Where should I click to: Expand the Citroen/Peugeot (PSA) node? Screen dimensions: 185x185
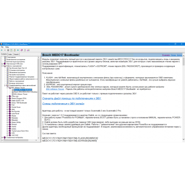[x=7, y=99]
